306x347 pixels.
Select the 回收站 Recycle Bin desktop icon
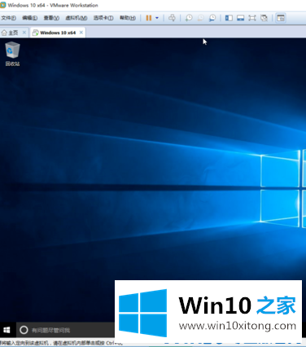pos(12,54)
